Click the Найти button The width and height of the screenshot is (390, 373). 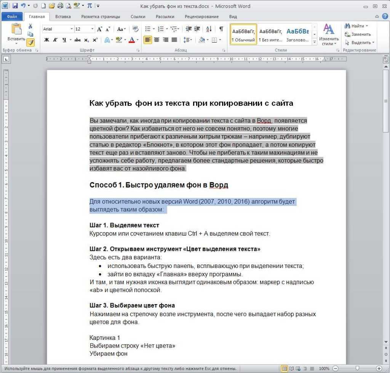(x=356, y=26)
